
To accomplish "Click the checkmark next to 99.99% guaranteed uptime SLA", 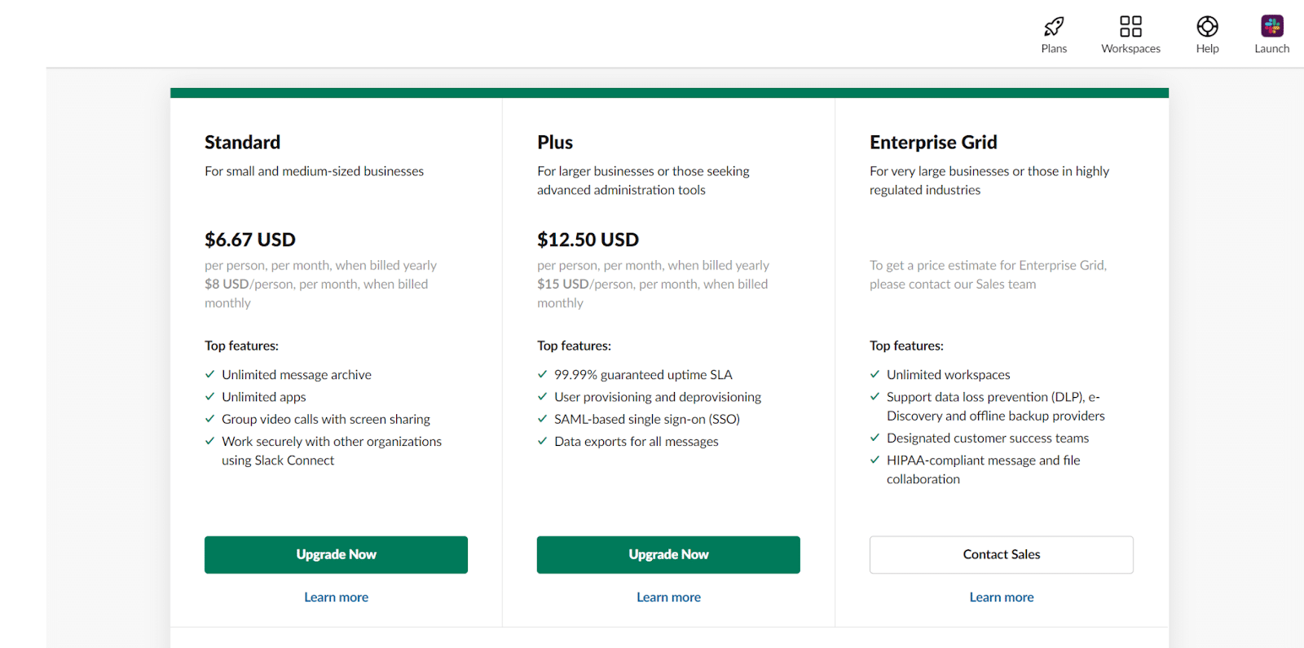I will [x=542, y=374].
